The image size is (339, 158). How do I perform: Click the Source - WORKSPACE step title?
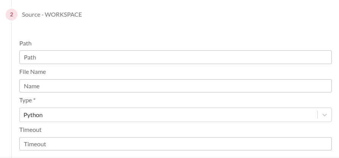click(x=52, y=15)
